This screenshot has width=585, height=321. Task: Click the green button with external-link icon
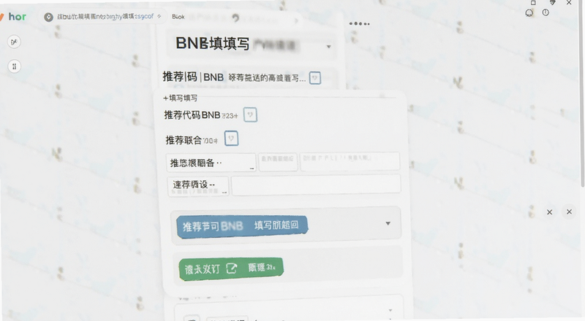[231, 268]
